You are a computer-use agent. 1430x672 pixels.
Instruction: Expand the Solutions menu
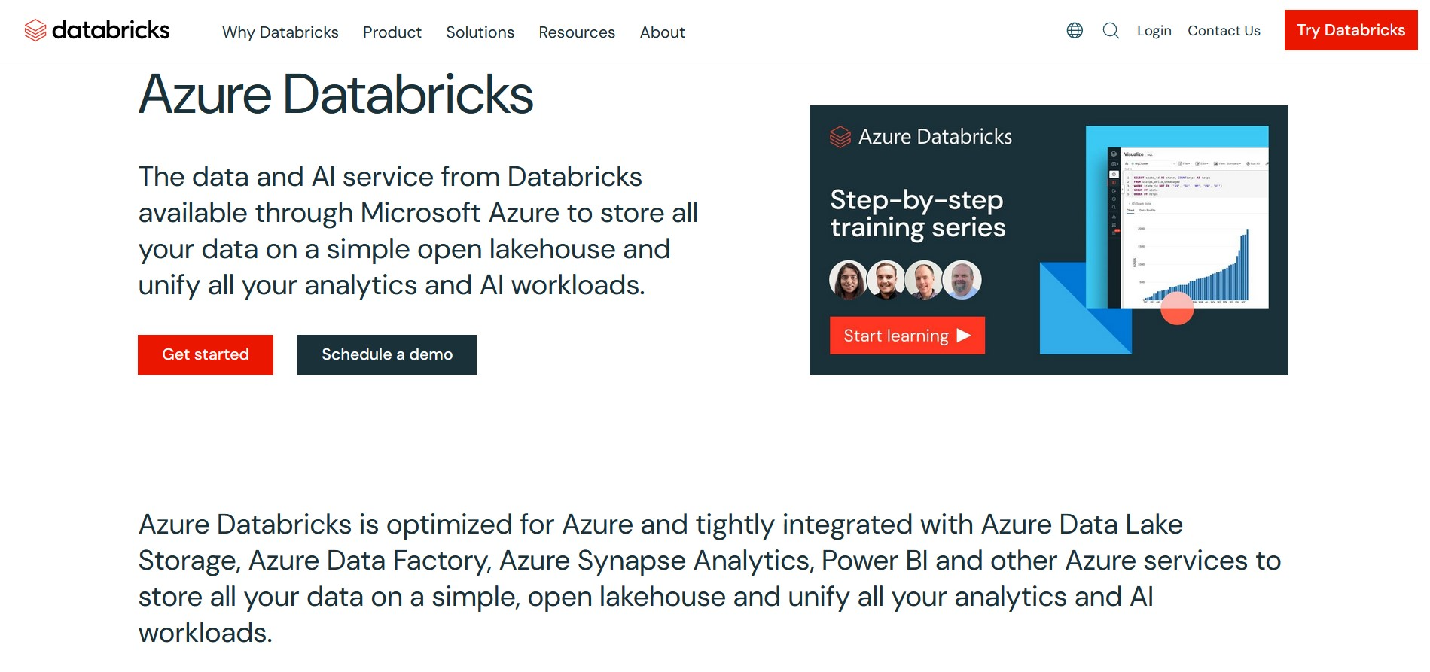click(480, 32)
